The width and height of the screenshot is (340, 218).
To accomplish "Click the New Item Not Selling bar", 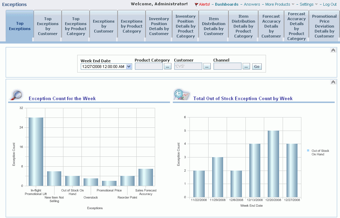I will point(54,179).
